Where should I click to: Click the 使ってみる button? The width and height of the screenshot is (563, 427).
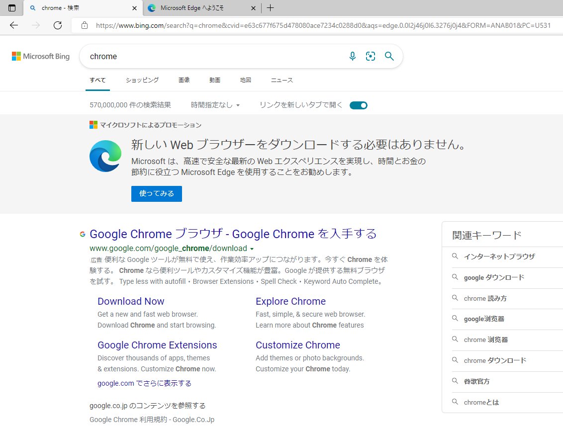tap(157, 194)
